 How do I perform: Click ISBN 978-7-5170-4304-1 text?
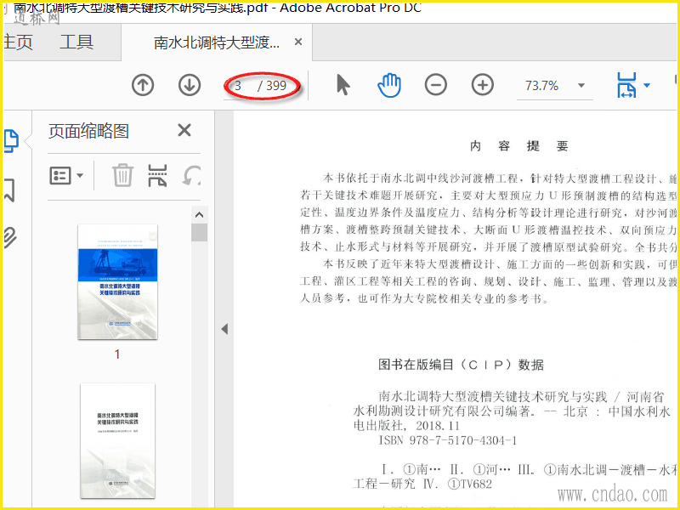tap(448, 440)
